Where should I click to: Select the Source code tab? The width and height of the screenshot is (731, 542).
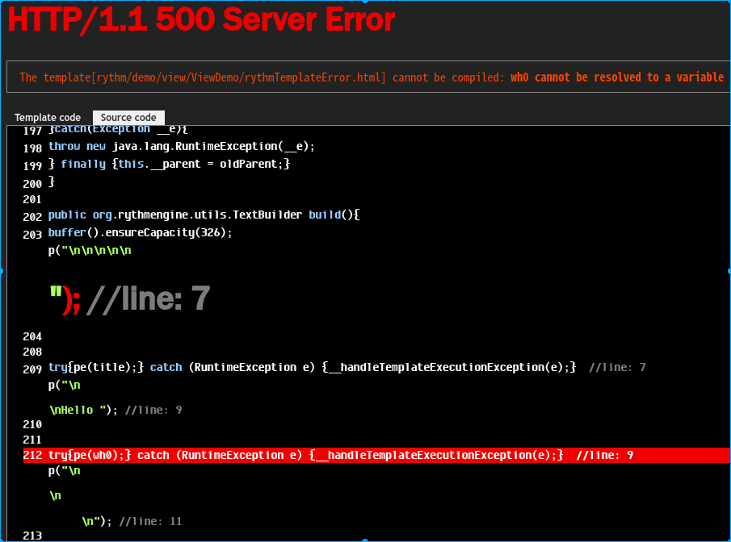[x=128, y=117]
